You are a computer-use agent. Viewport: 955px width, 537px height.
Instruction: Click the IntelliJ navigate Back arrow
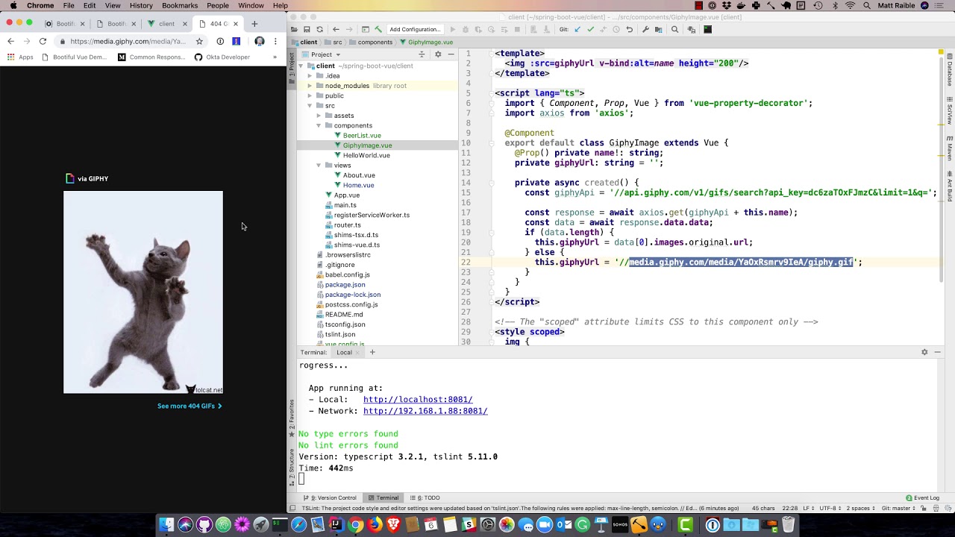click(336, 30)
